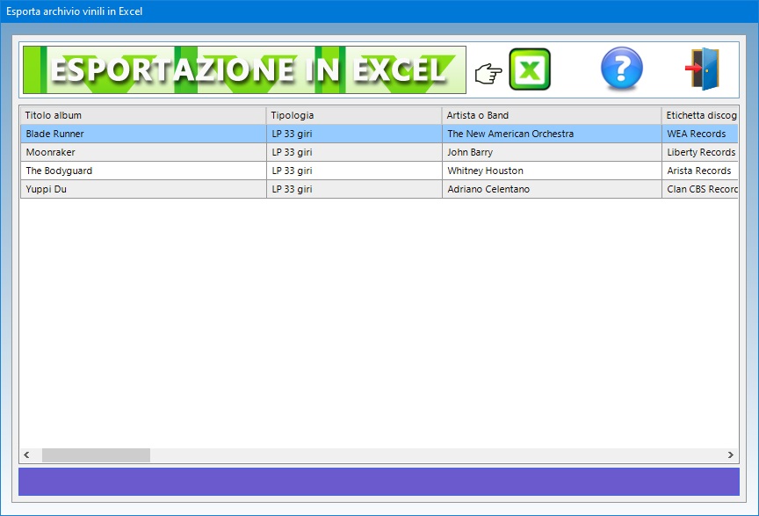759x516 pixels.
Task: Sort by Titolo album column header
Action: pyautogui.click(x=142, y=115)
